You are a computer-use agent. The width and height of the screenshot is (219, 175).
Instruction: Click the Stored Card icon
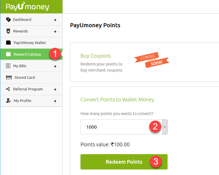coord(9,77)
